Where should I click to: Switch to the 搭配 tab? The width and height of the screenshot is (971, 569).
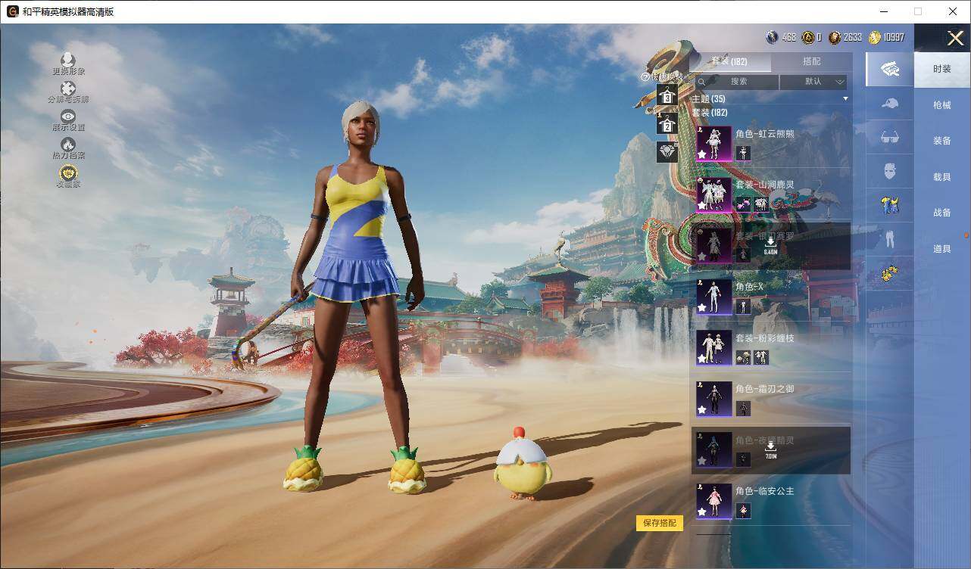[x=811, y=61]
